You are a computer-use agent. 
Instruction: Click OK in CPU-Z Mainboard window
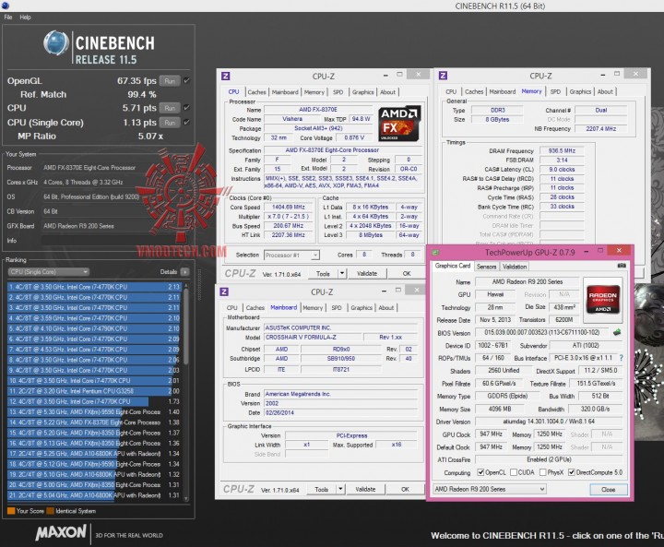pos(405,489)
